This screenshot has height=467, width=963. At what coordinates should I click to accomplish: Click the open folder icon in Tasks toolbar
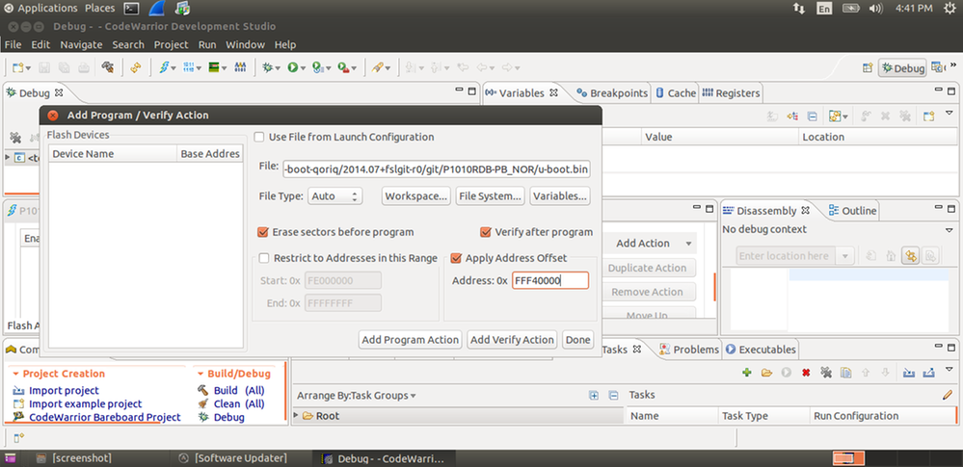click(x=766, y=372)
